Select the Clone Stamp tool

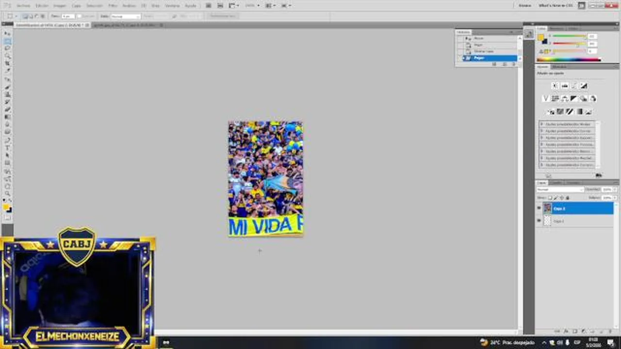pos(7,95)
